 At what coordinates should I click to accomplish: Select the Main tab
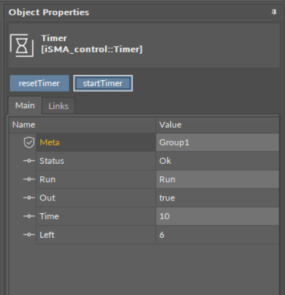[25, 105]
